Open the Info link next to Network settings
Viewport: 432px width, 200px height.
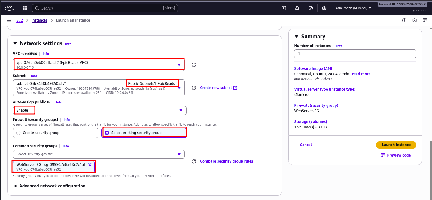click(68, 44)
